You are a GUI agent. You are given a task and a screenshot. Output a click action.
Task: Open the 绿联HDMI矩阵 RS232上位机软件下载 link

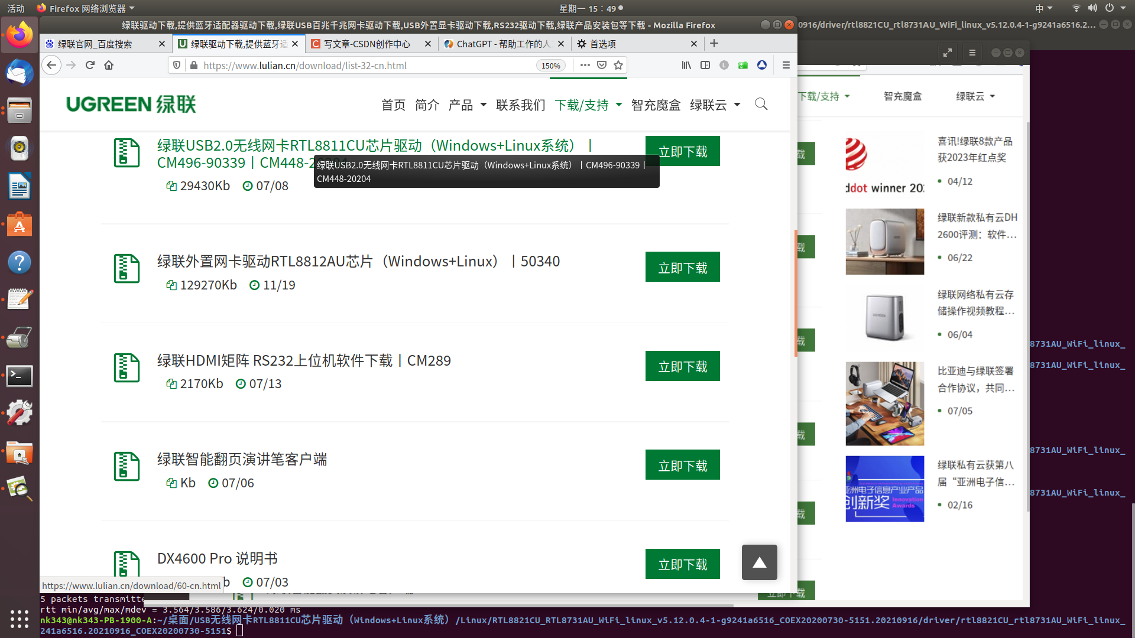point(304,361)
